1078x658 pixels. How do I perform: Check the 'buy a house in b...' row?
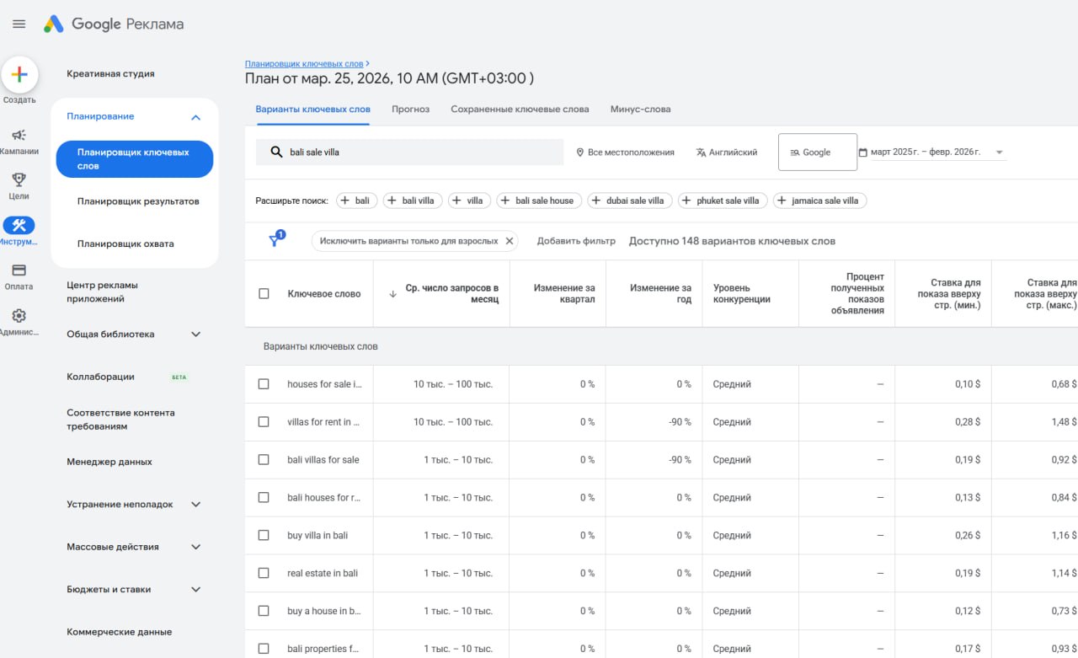coord(264,611)
